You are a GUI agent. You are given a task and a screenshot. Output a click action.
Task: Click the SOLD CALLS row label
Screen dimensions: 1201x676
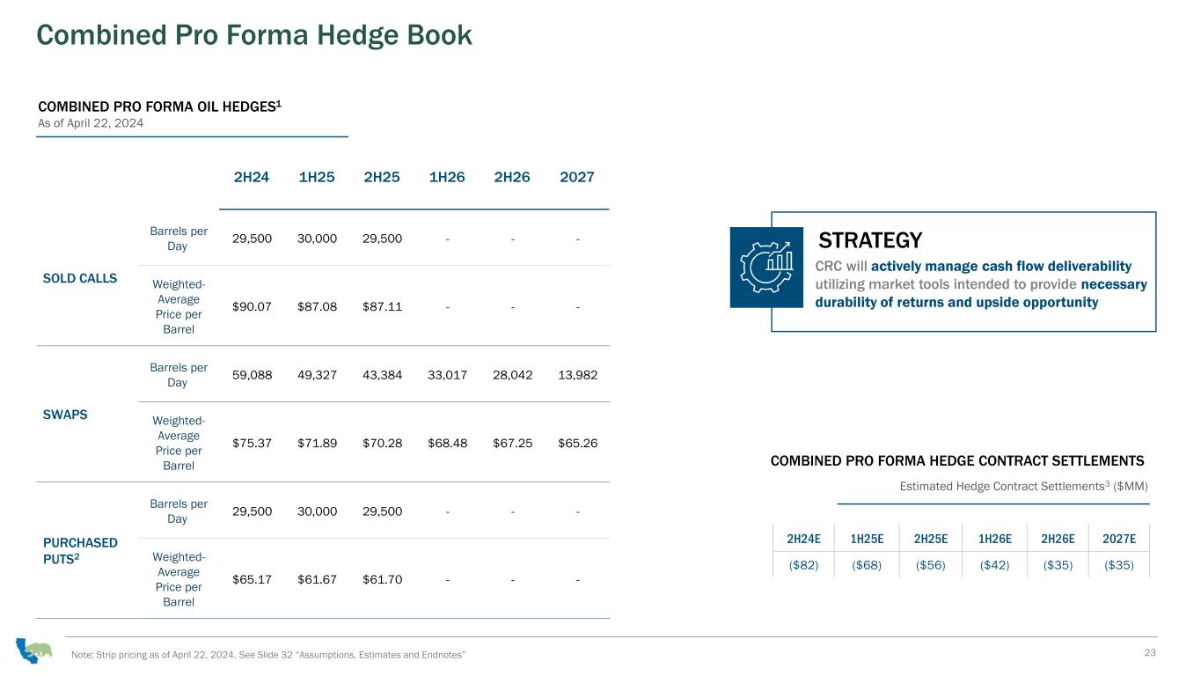click(x=80, y=278)
